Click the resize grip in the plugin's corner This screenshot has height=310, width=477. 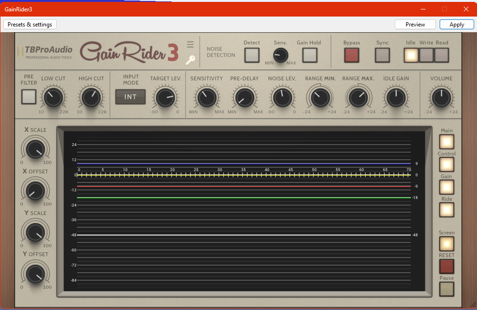point(473,304)
